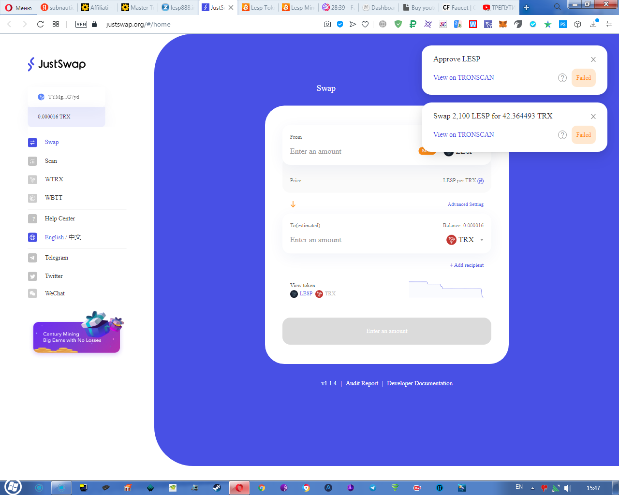The image size is (619, 495).
Task: Close the Swap 2,100 LESP notification
Action: [x=593, y=116]
